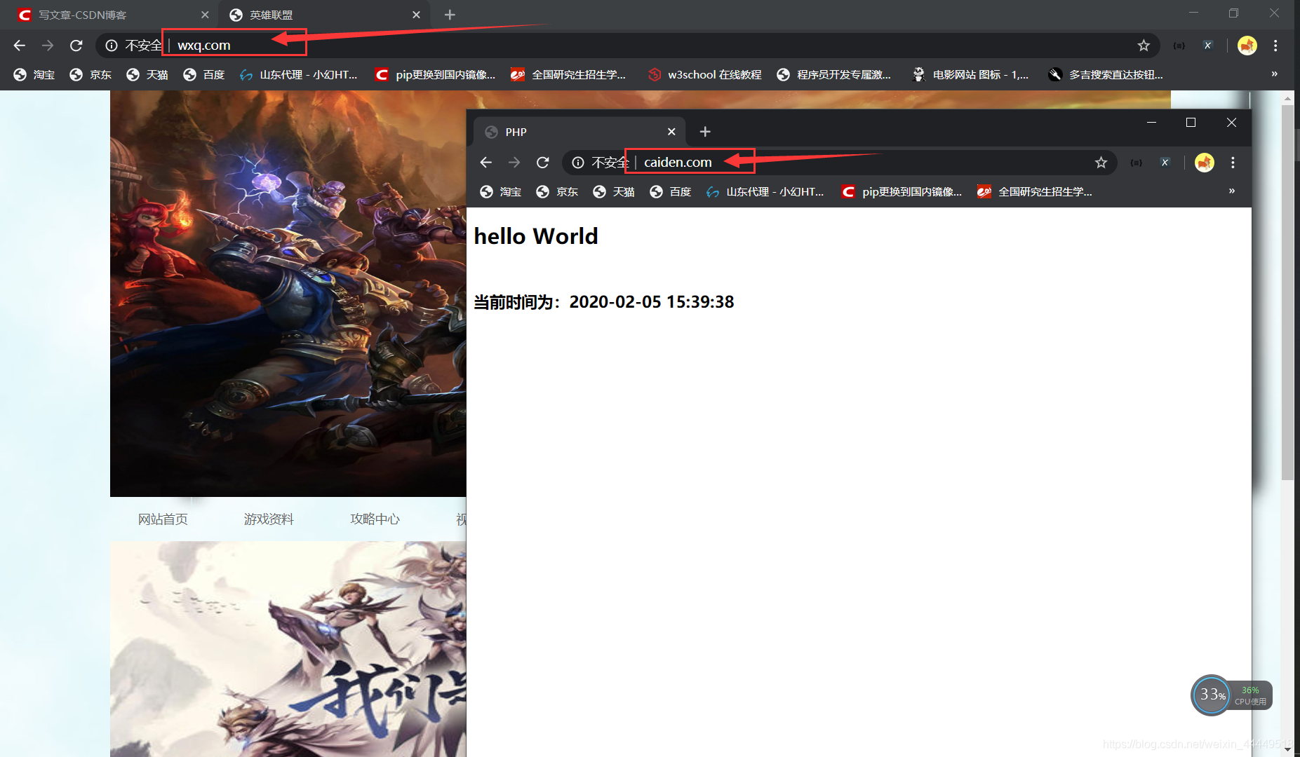Bookmark the wxq.com page with star
This screenshot has height=757, width=1300.
[x=1144, y=46]
